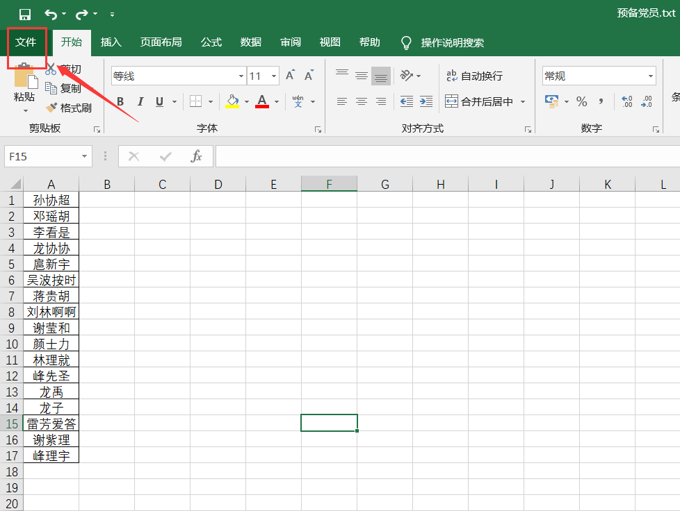Click the increase font size icon
The width and height of the screenshot is (680, 511).
point(290,76)
